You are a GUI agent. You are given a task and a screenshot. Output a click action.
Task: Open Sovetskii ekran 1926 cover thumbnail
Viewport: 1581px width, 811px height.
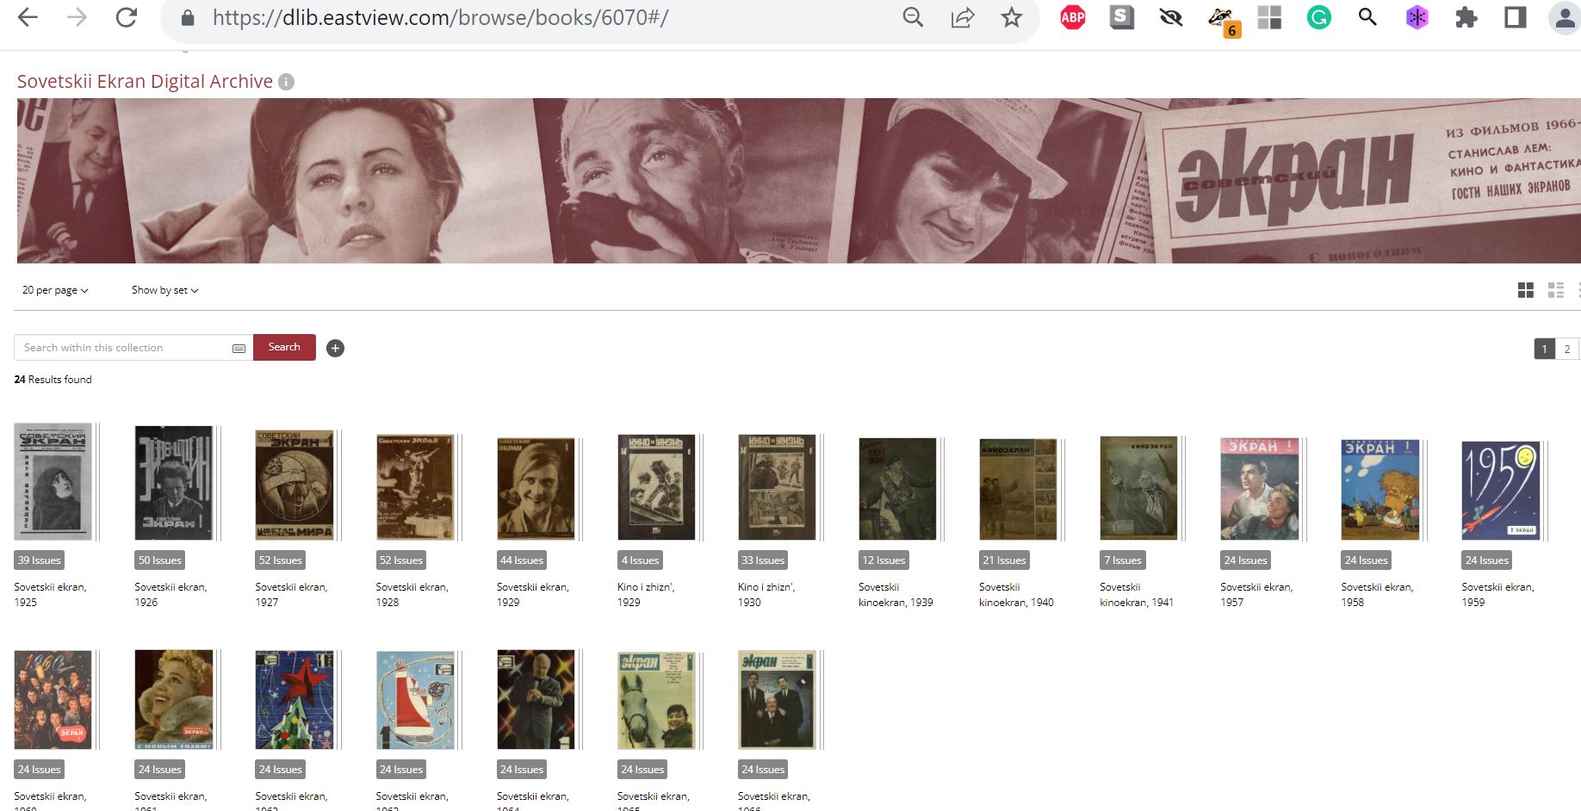point(174,482)
